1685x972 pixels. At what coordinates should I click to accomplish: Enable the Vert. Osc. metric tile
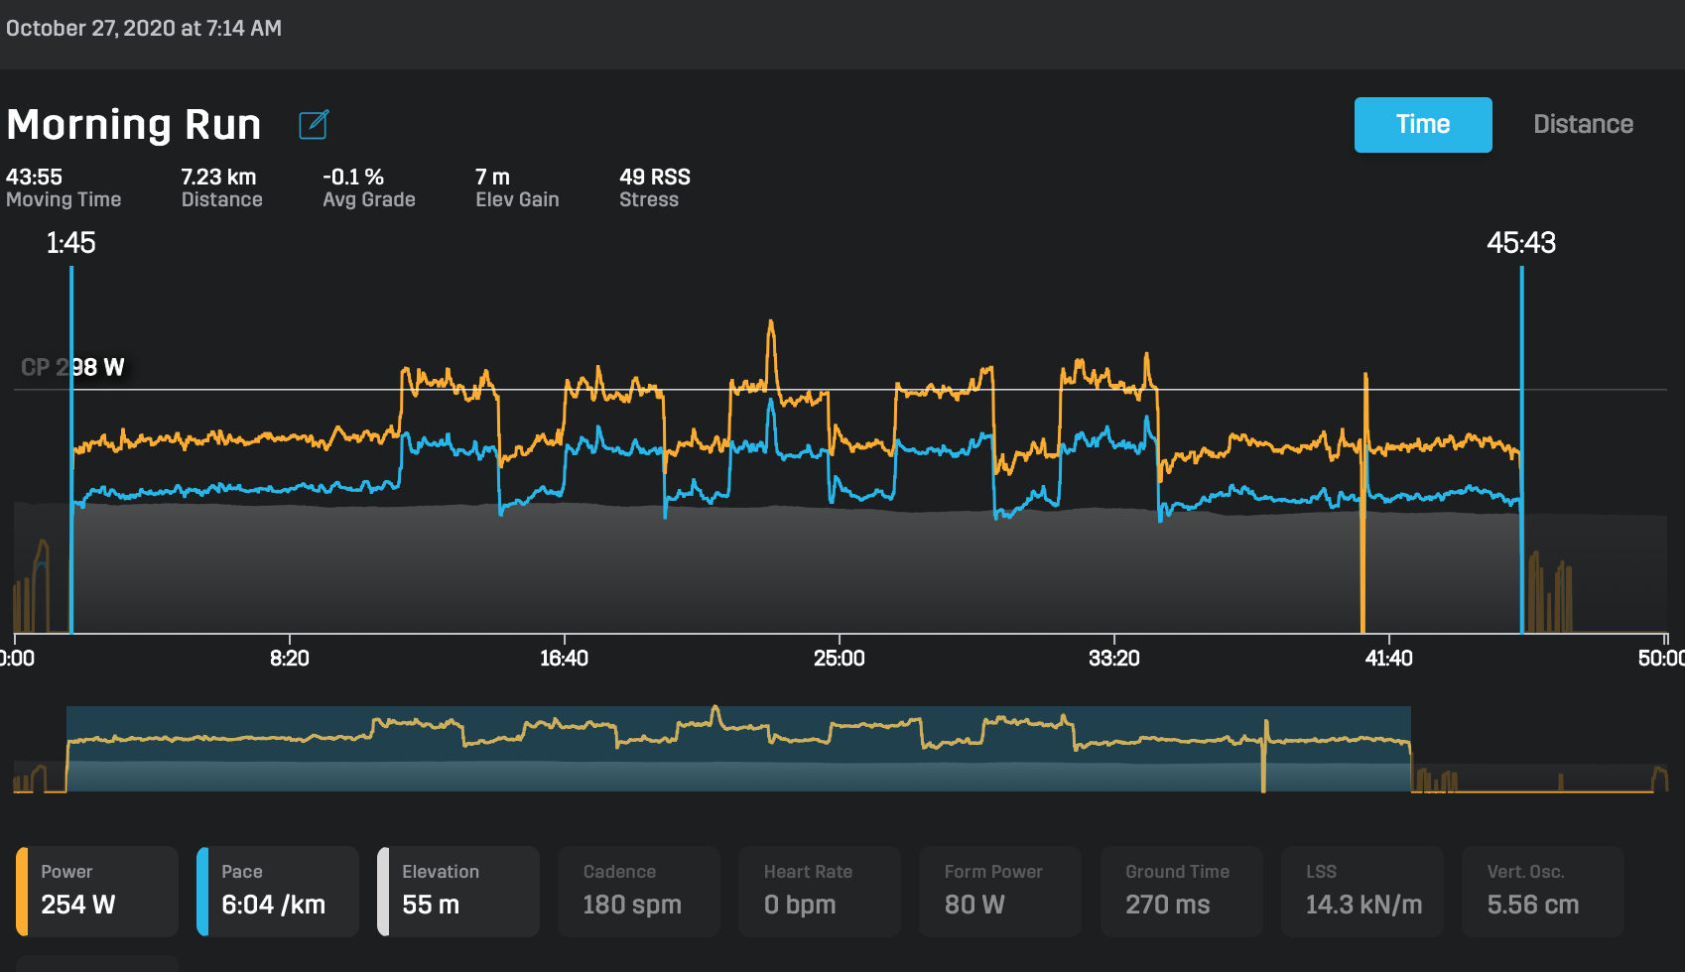[1542, 891]
